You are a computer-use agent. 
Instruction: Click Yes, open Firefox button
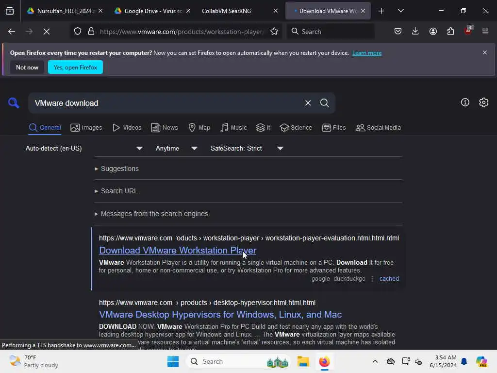[75, 67]
